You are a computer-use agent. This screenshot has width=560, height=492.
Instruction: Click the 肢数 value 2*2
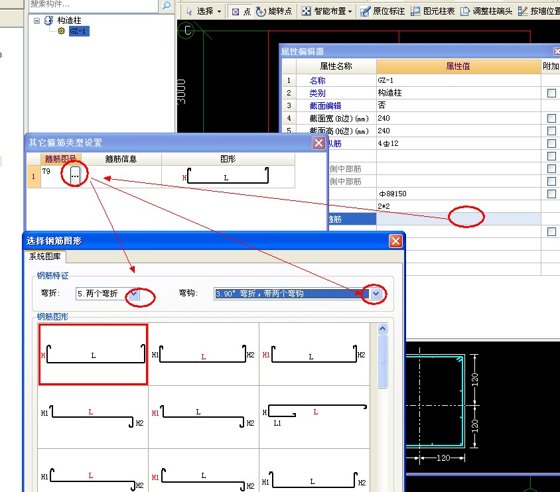pos(458,206)
